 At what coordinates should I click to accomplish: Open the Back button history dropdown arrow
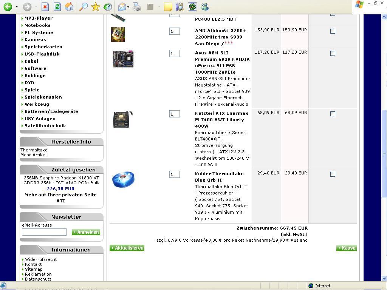(17, 7)
